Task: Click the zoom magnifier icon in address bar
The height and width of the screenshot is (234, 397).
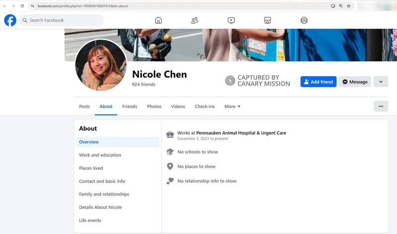Action: pyautogui.click(x=341, y=6)
